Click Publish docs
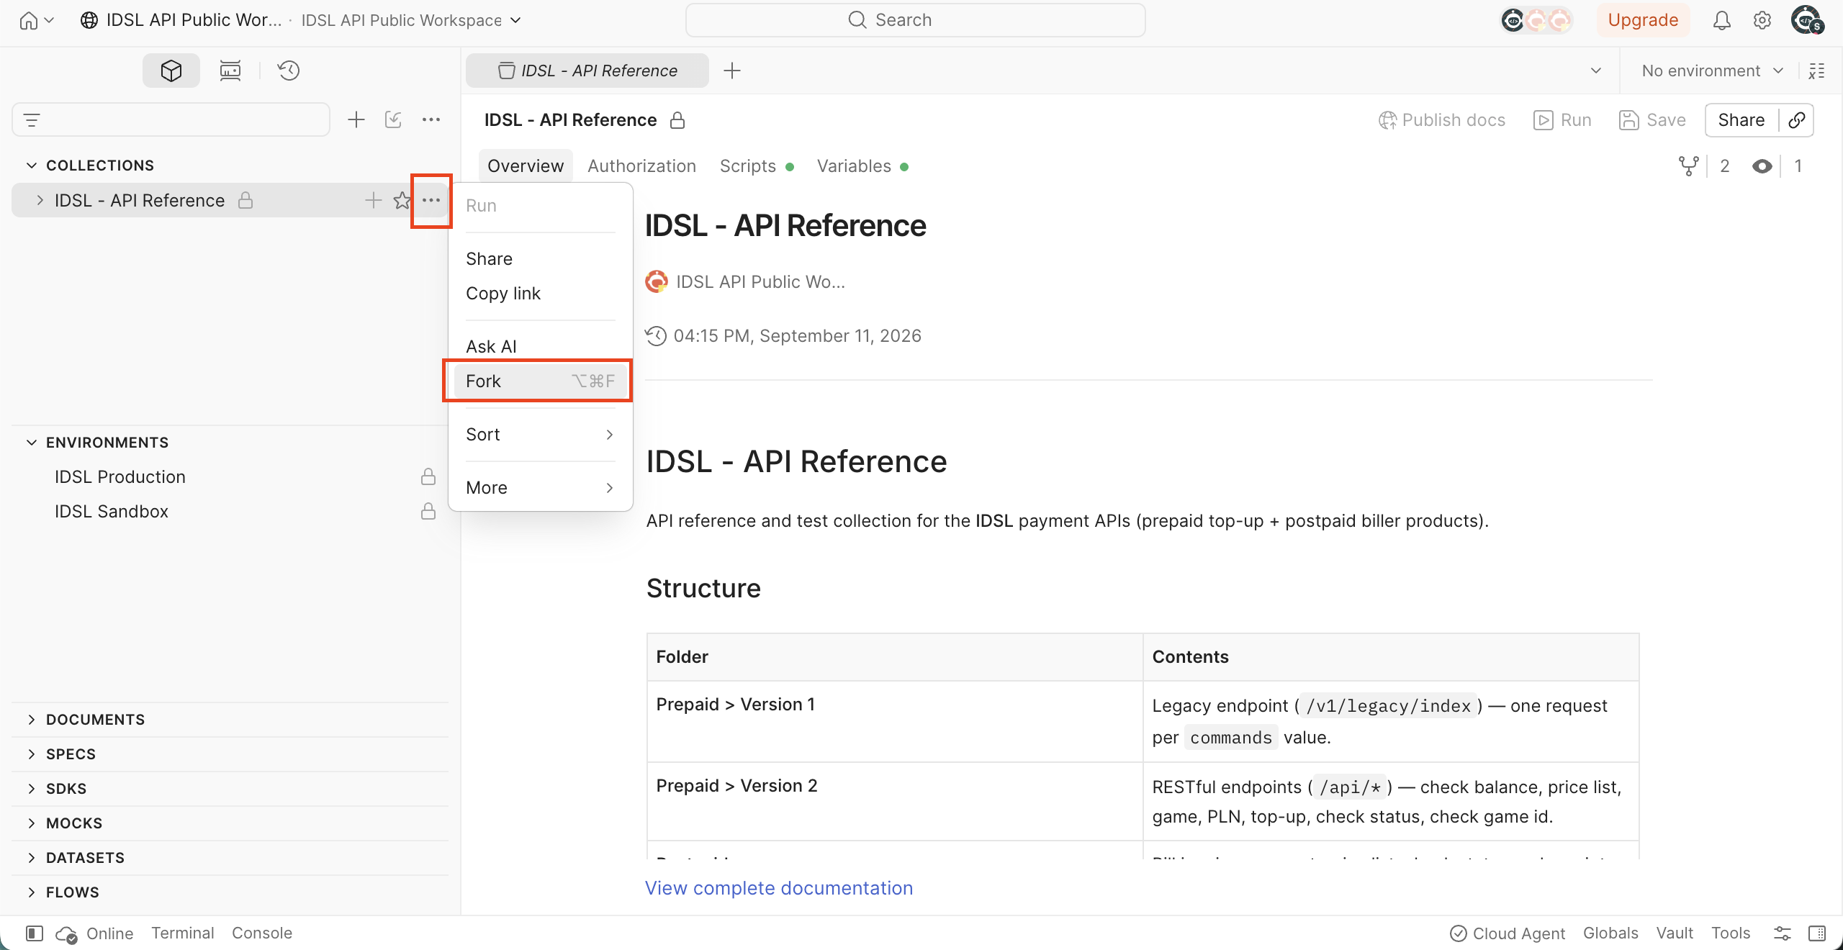This screenshot has width=1843, height=950. point(1442,120)
